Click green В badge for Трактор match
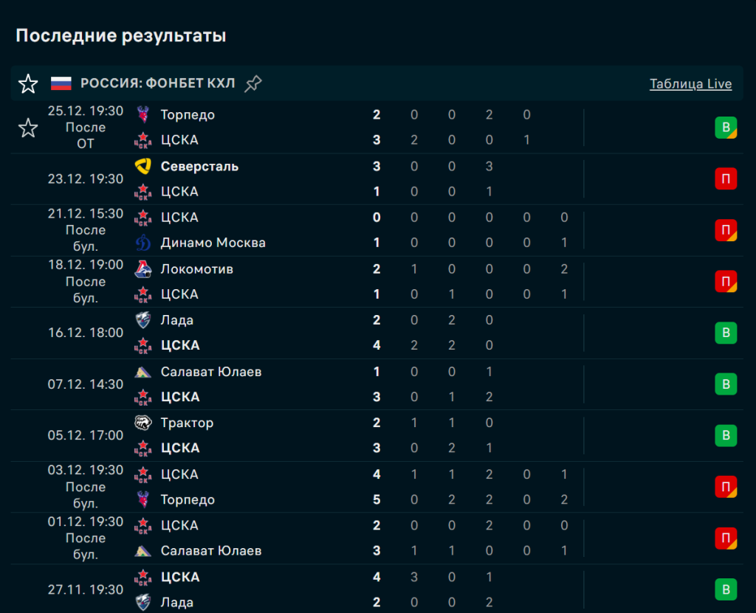 pyautogui.click(x=726, y=436)
